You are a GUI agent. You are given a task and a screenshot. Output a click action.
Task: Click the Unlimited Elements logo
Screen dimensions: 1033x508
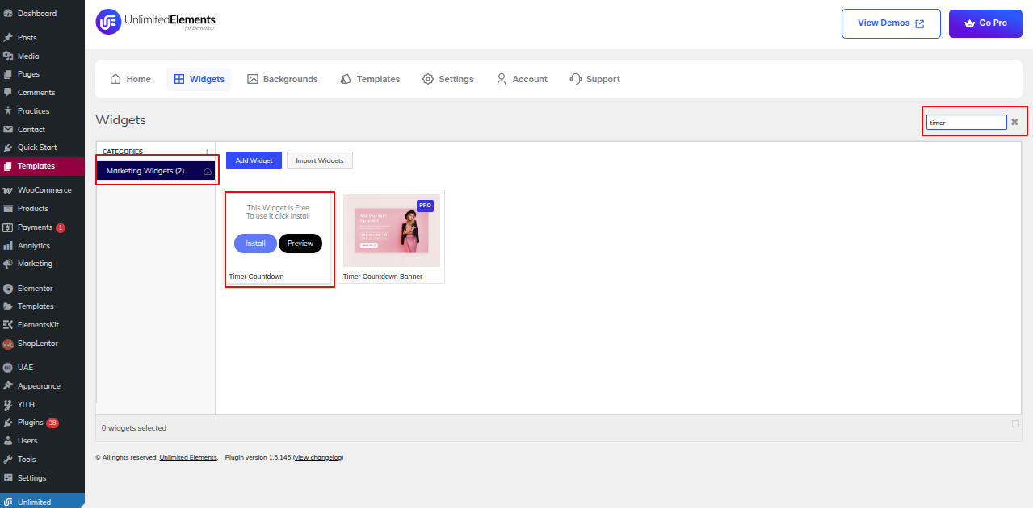tap(156, 22)
